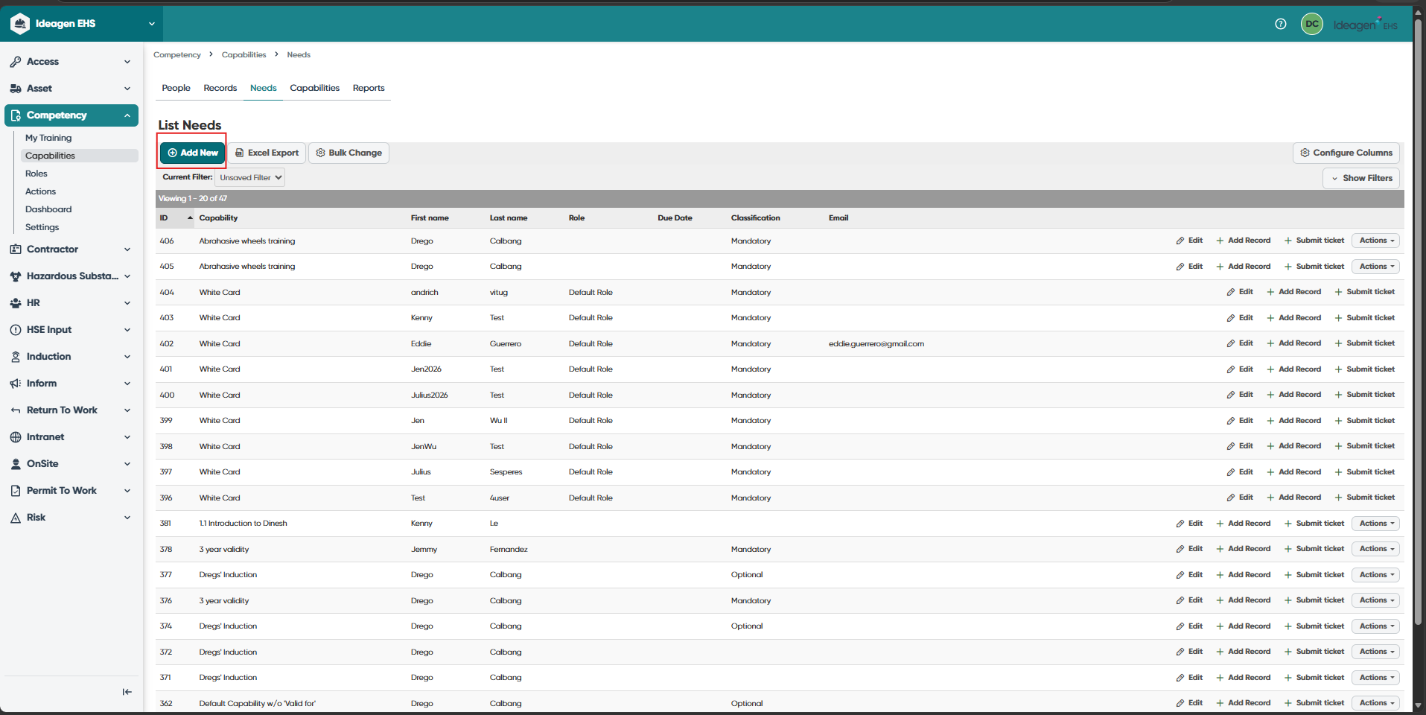
Task: Click Edit for row 402
Action: tap(1239, 343)
